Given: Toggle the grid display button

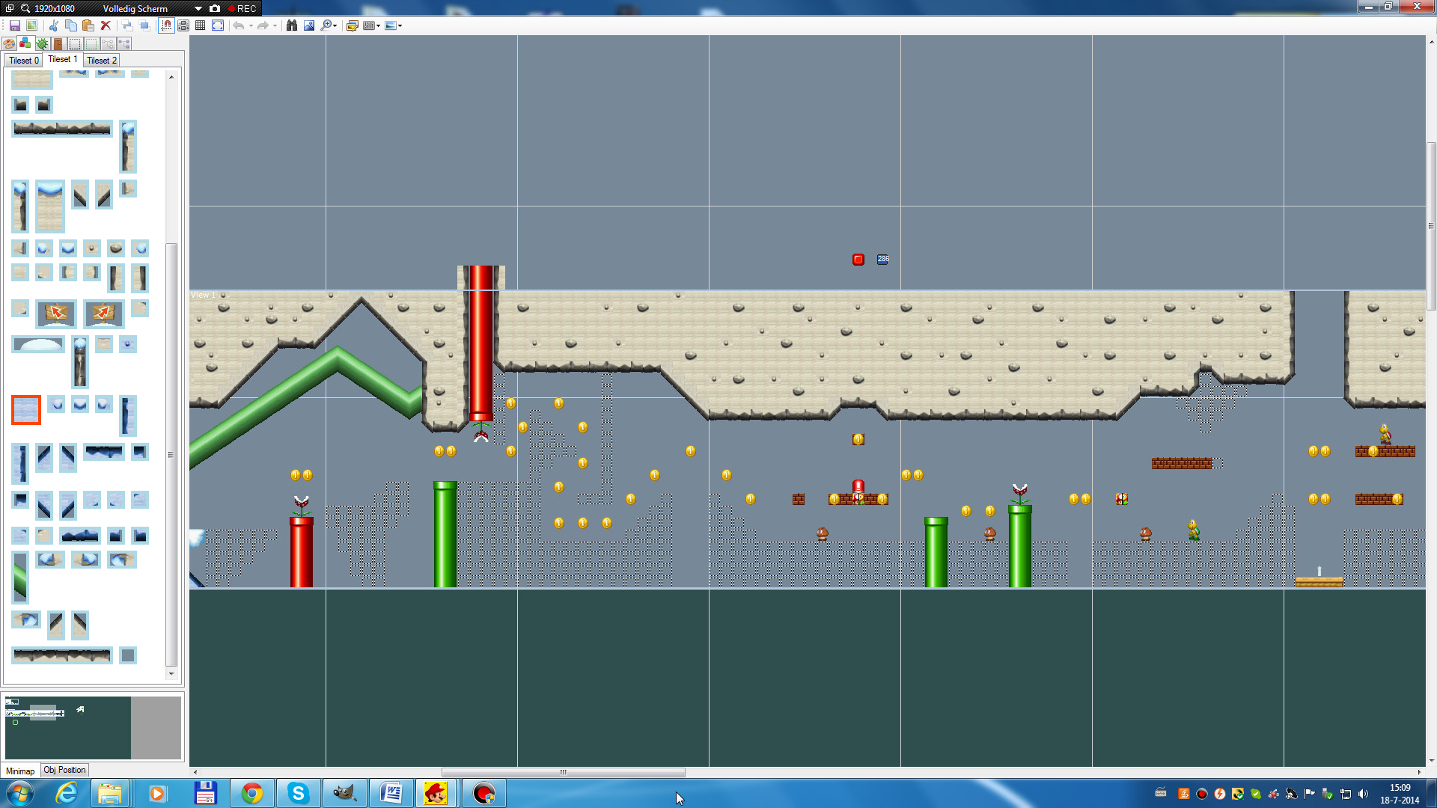Looking at the screenshot, I should (201, 25).
